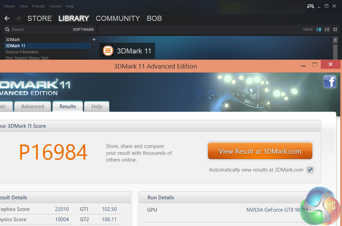Select Star Swarm Stress Test entry
The image size is (342, 226).
tap(27, 58)
